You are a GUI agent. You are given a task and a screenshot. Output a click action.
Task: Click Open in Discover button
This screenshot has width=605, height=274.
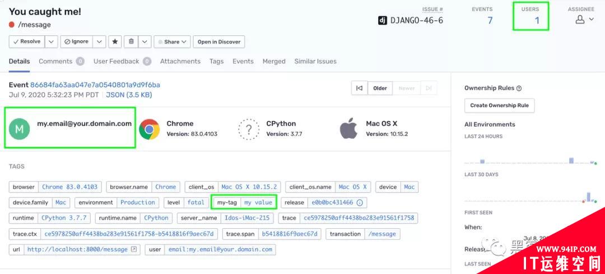pos(219,41)
